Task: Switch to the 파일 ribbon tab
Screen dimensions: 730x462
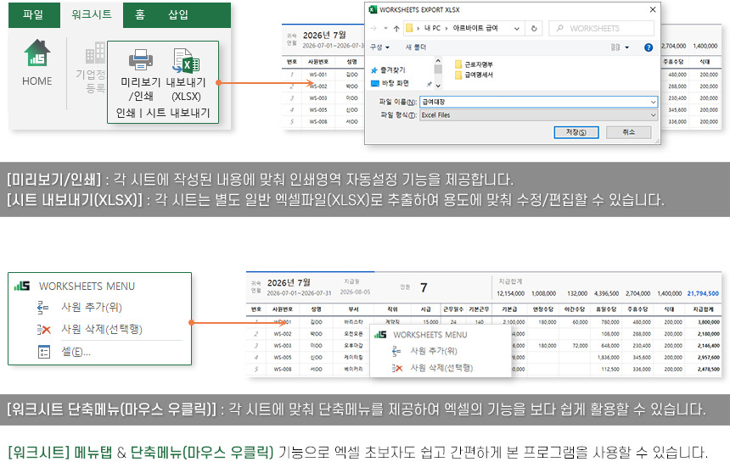Action: click(x=33, y=14)
